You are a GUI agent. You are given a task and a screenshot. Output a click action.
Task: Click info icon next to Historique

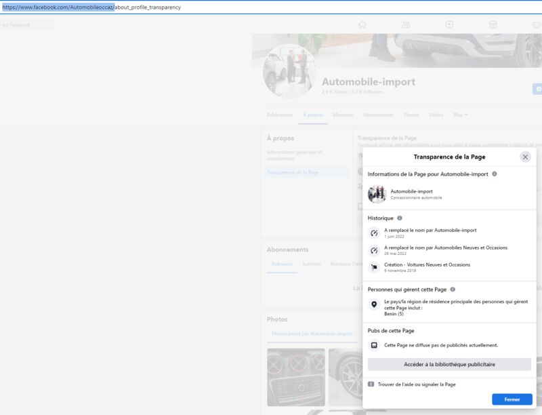(400, 218)
